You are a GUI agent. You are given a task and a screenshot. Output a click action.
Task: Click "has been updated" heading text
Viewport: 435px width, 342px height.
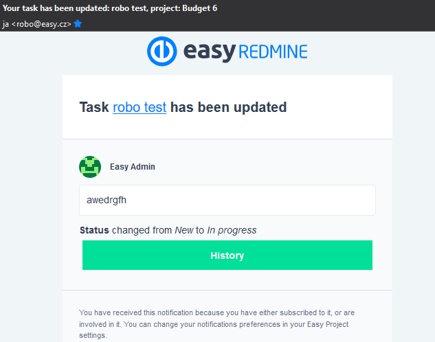[228, 107]
